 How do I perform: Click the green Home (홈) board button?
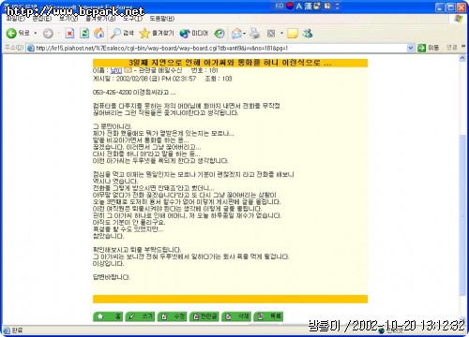coord(108,316)
